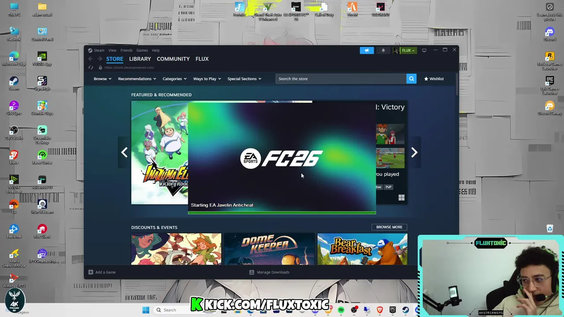Select FiveM desktop shortcut
This screenshot has width=564, height=317.
coord(352,9)
